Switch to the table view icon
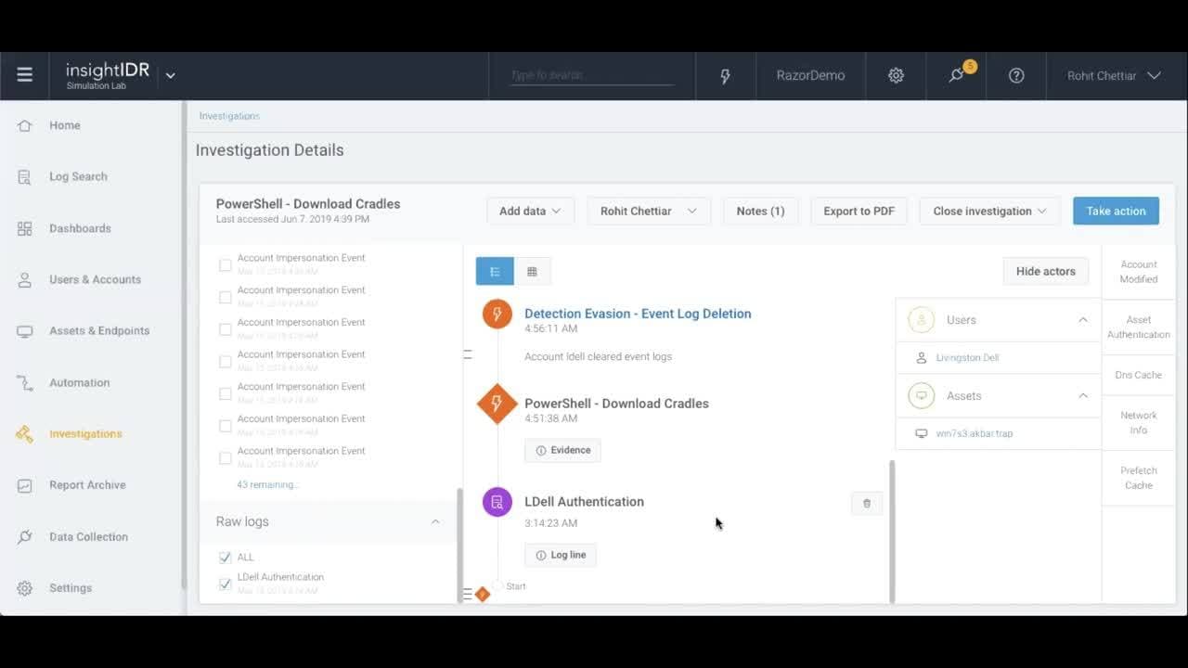This screenshot has width=1188, height=668. point(532,271)
